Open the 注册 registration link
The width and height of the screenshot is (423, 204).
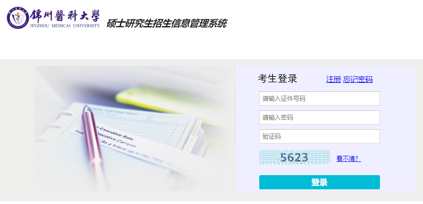[334, 80]
